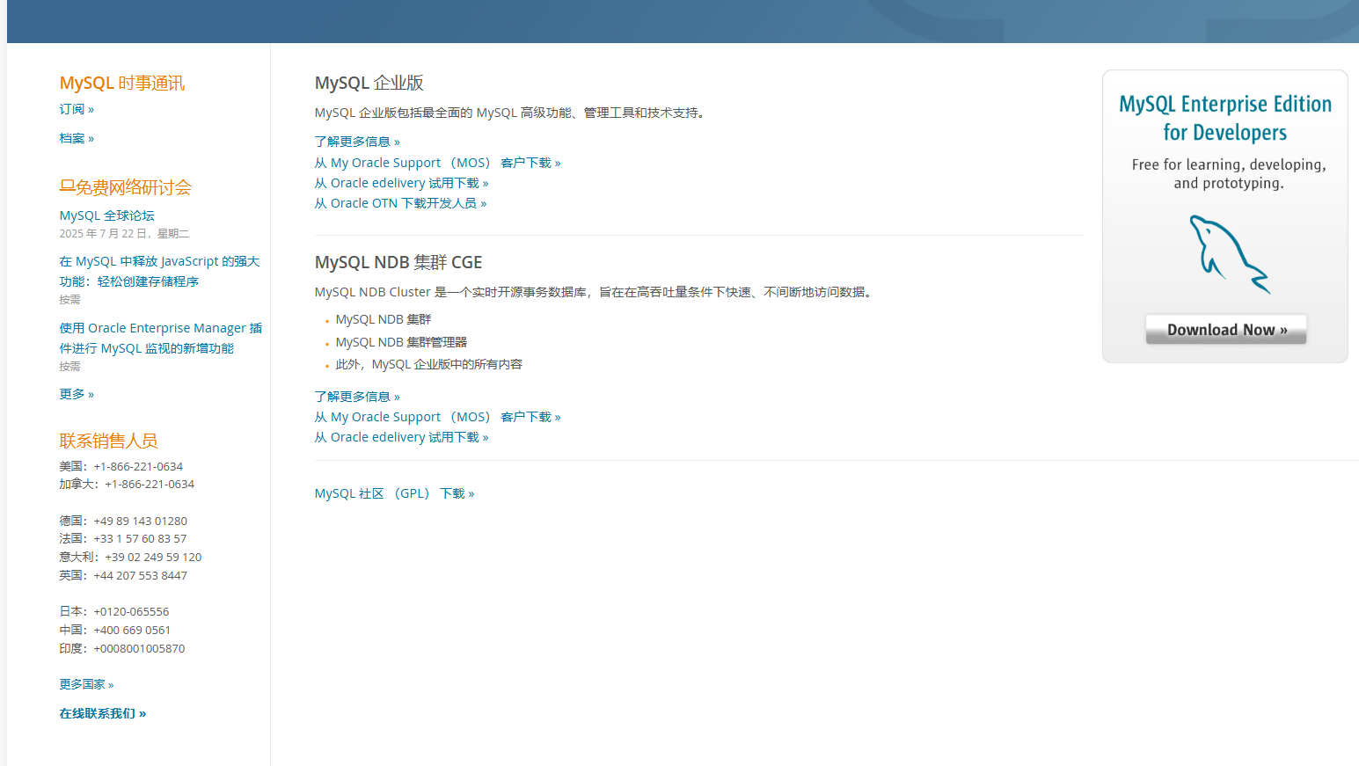
Task: Click the monitor icon beside 免费网络研讨会
Action: pyautogui.click(x=67, y=186)
